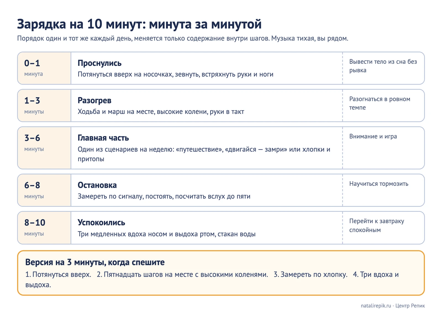
Task: Select the '6–8' minutes time label
Action: click(32, 185)
